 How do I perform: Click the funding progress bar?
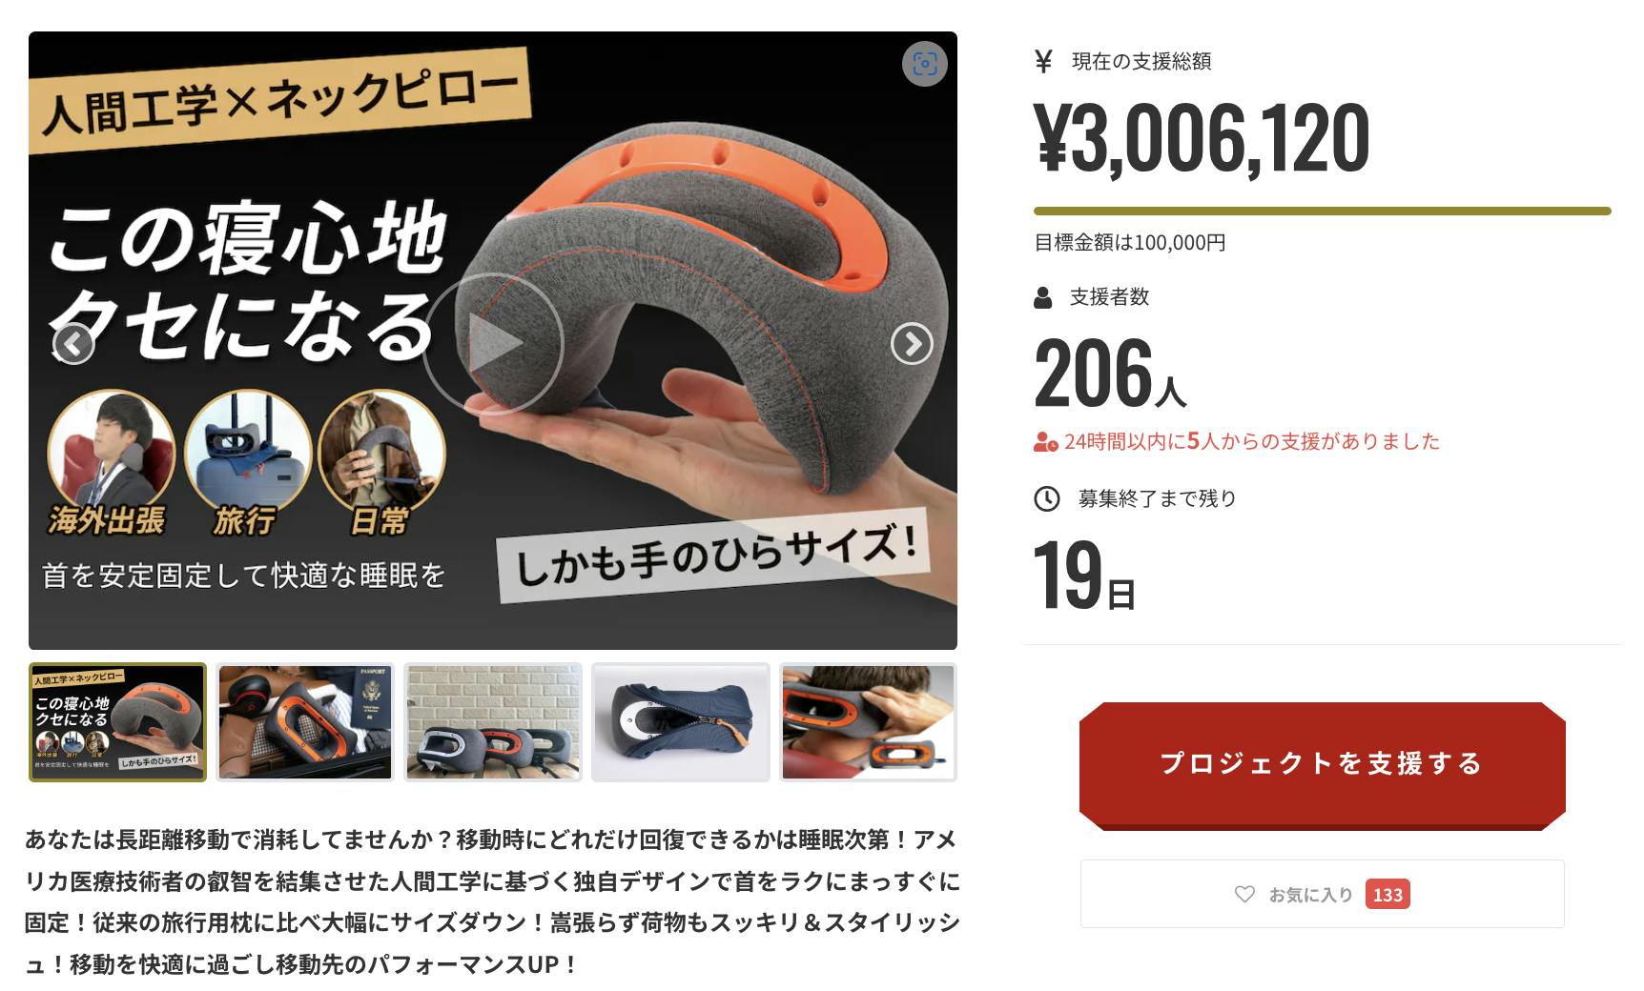coord(1323,211)
